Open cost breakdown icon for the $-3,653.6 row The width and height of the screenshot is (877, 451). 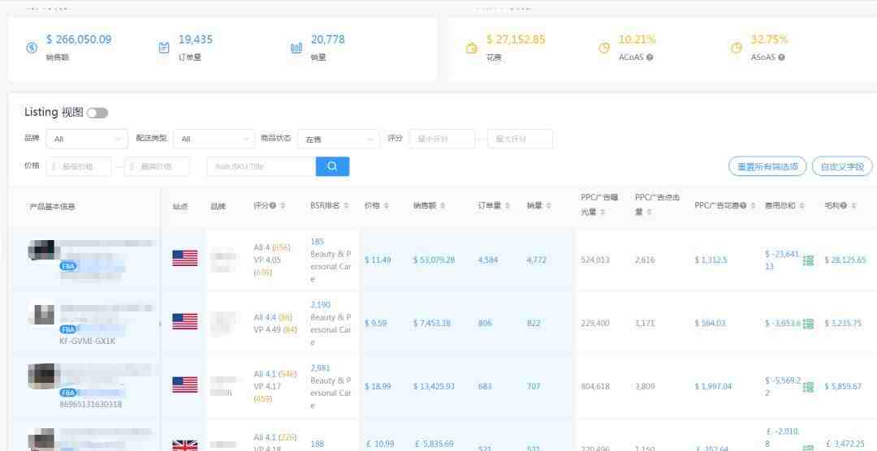[808, 324]
